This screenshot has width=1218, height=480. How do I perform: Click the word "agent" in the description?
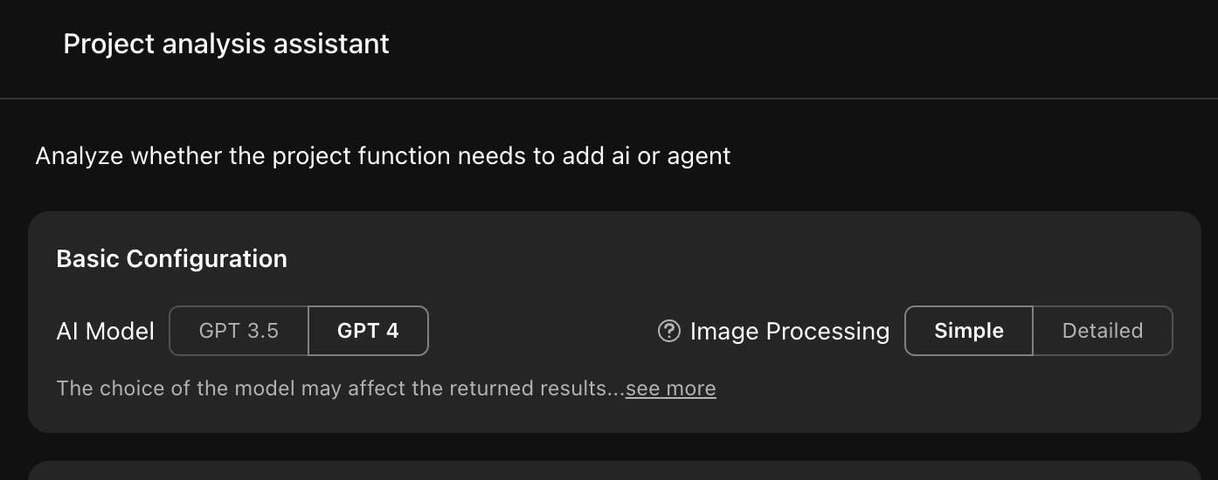coord(698,156)
